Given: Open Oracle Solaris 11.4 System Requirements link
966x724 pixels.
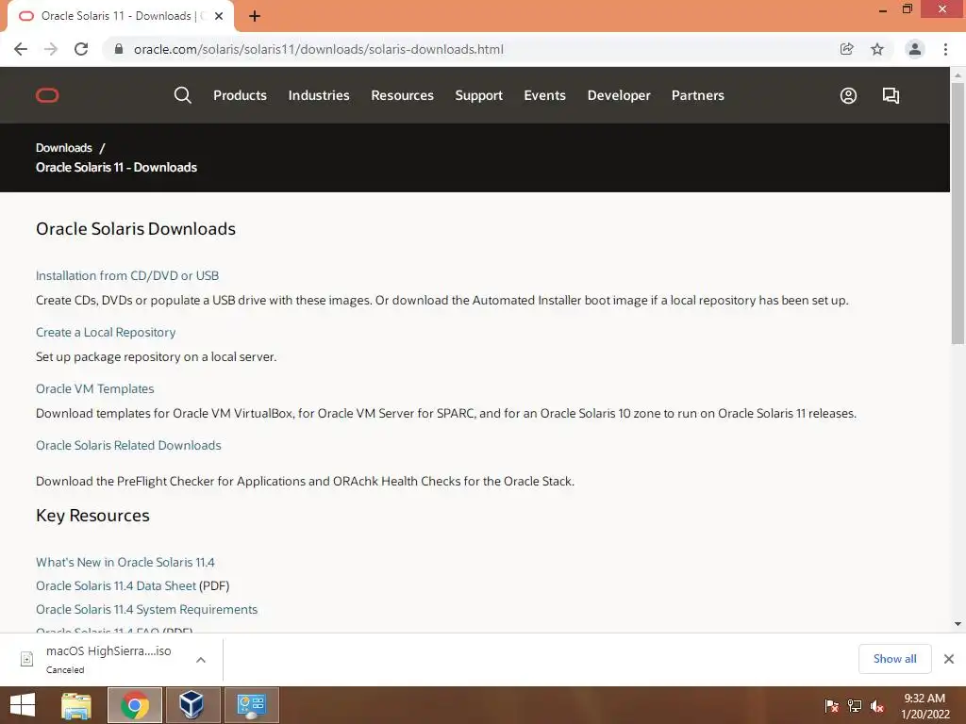Looking at the screenshot, I should tap(146, 610).
